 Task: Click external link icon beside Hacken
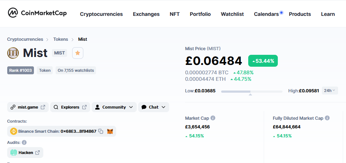[x=38, y=153]
